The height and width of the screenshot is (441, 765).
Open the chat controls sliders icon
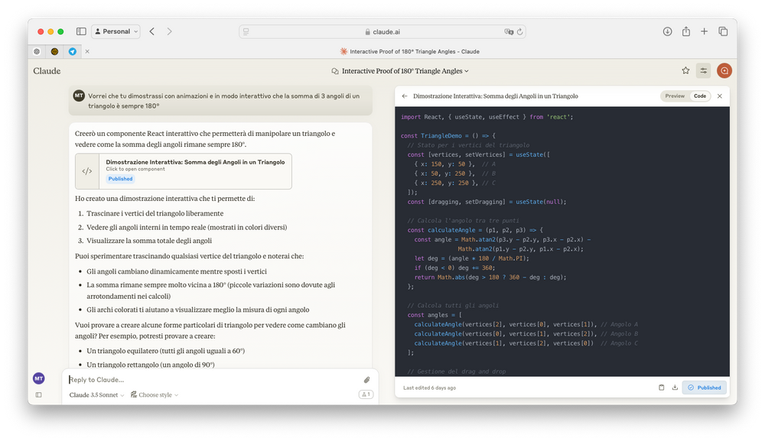[x=704, y=70]
